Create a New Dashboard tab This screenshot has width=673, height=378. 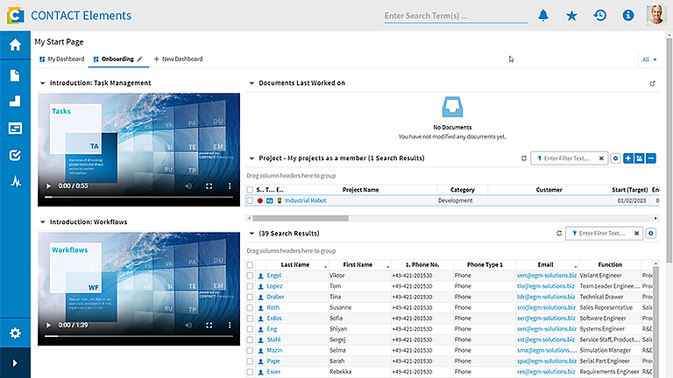(178, 59)
